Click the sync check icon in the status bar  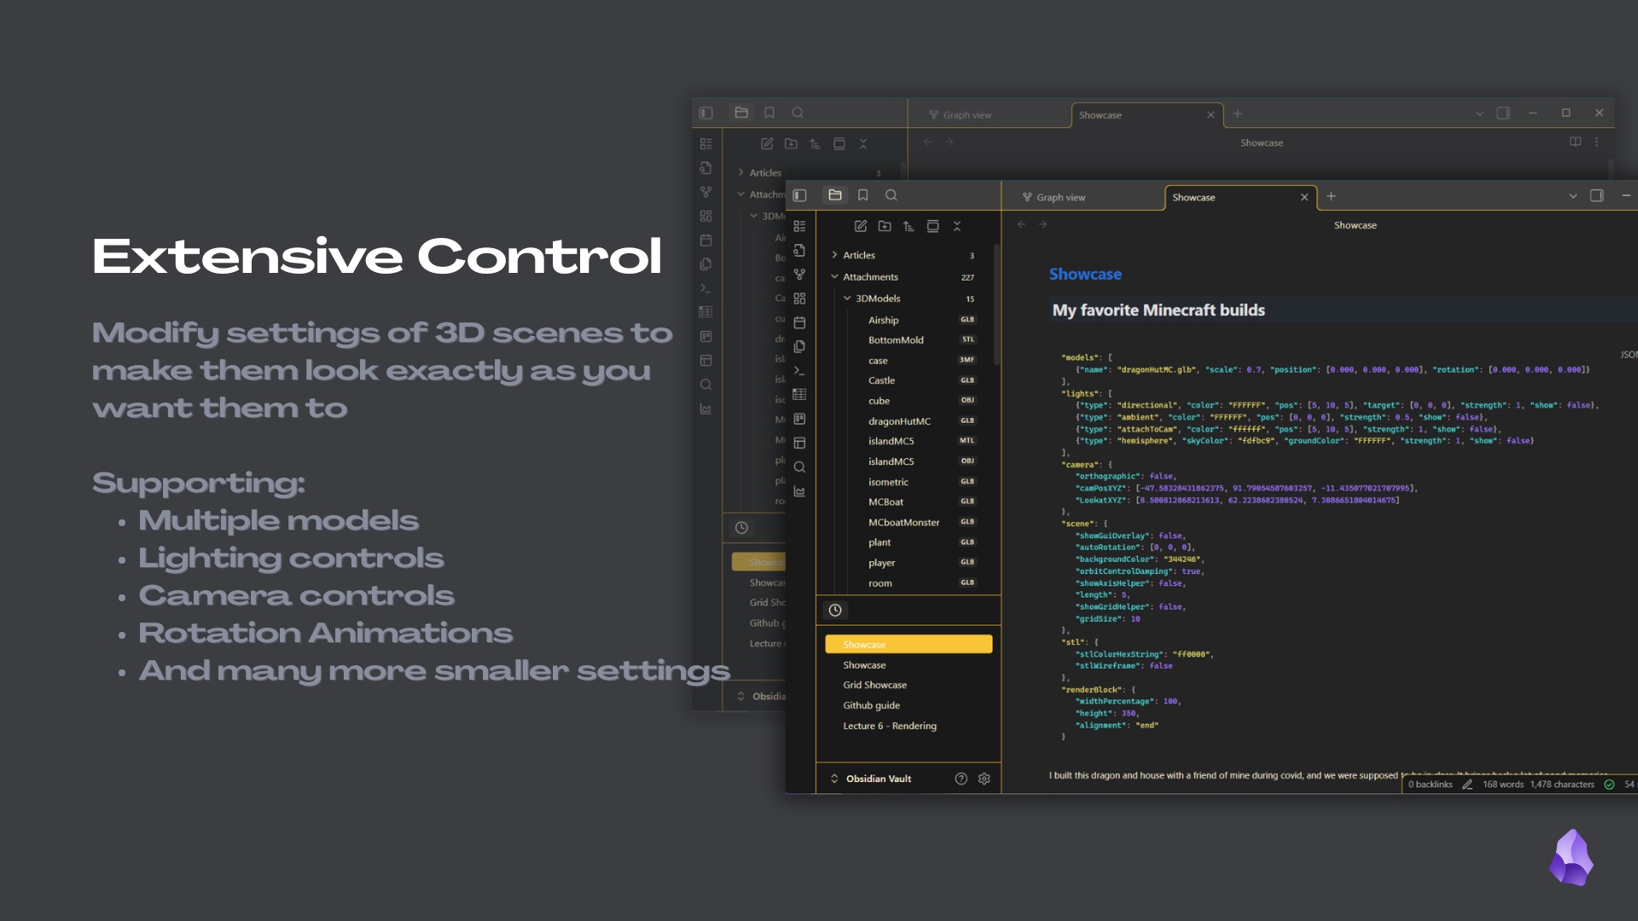coord(1609,785)
